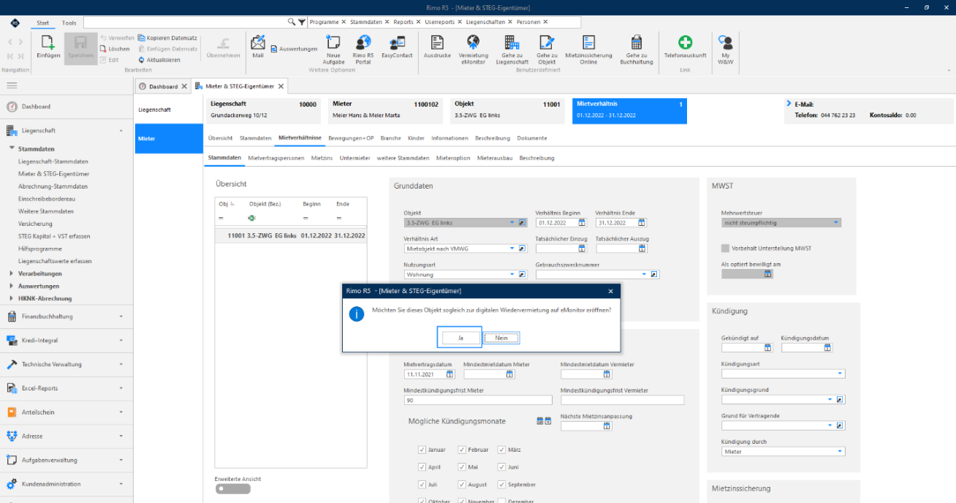Decline the dialog with Nein
This screenshot has height=503, width=956.
[x=501, y=338]
